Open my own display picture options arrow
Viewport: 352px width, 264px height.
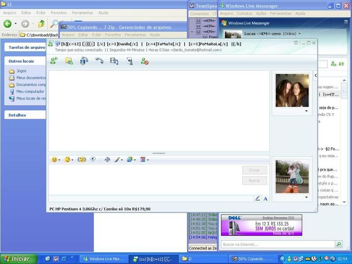click(x=306, y=197)
